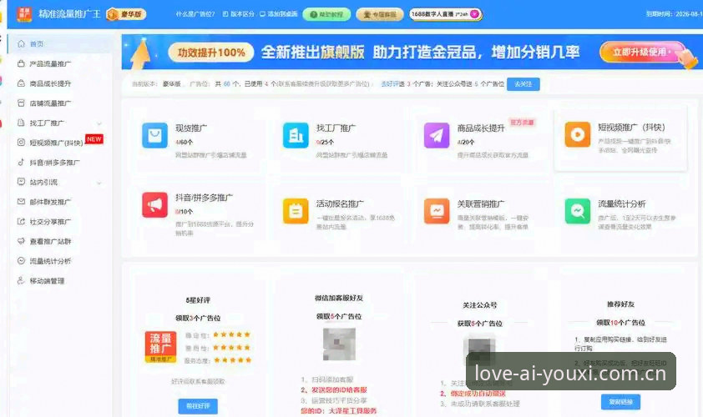Open the 1688数字人直播 pill button
The image size is (703, 417).
coord(445,14)
